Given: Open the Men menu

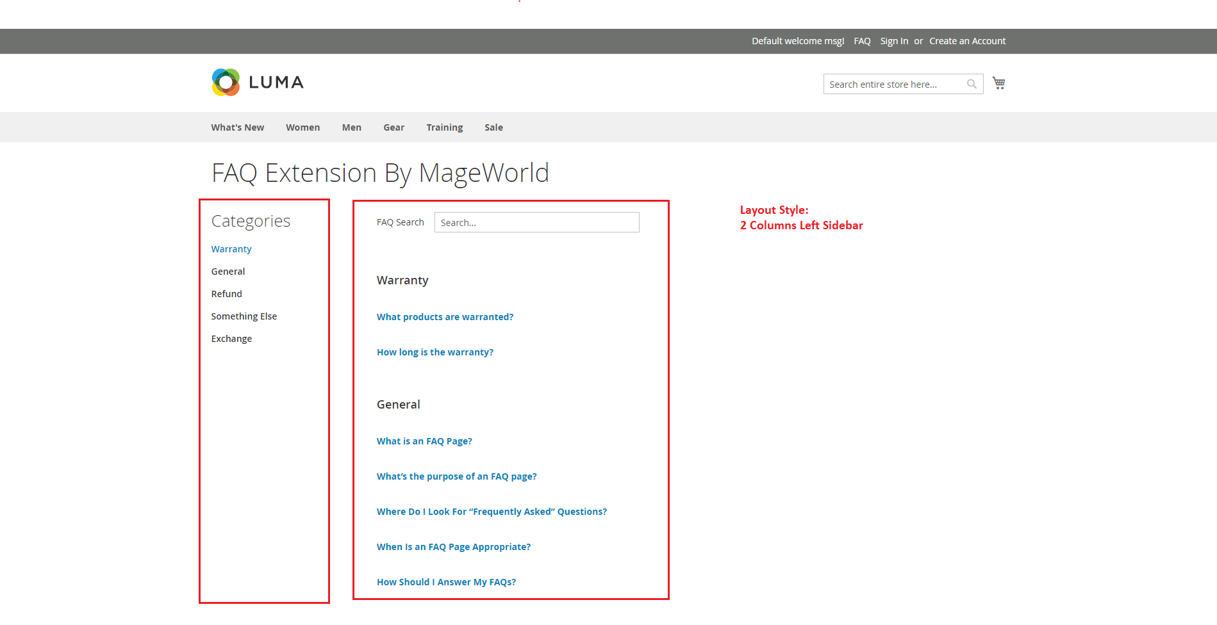Looking at the screenshot, I should 352,127.
